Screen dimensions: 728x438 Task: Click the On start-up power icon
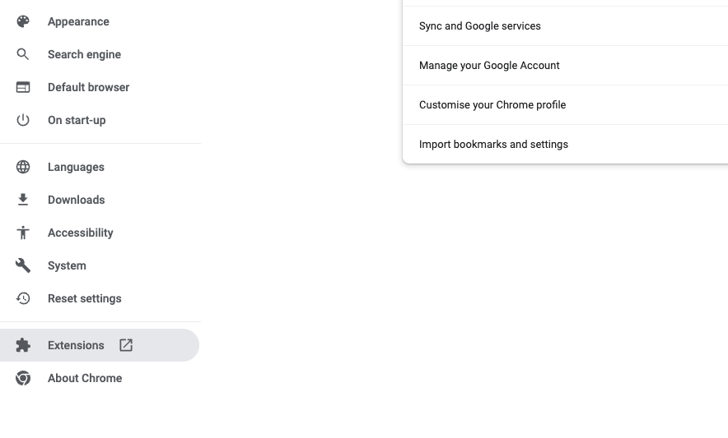pos(23,120)
